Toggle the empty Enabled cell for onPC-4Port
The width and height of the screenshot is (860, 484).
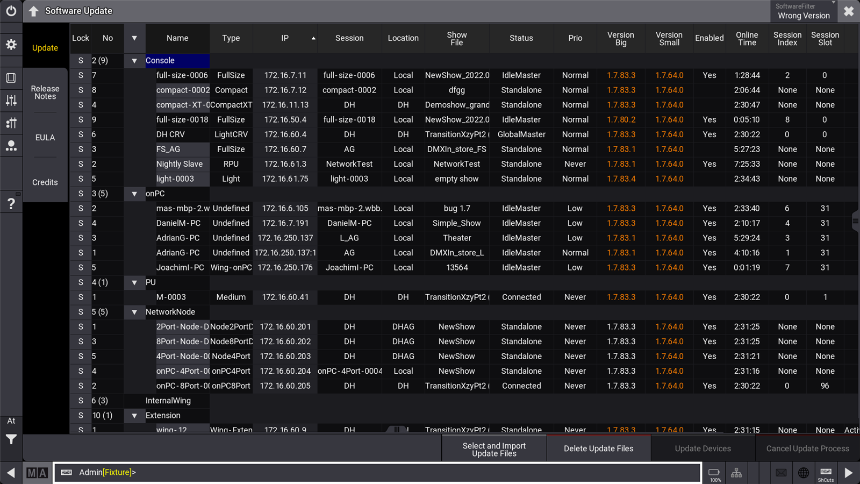pos(709,371)
